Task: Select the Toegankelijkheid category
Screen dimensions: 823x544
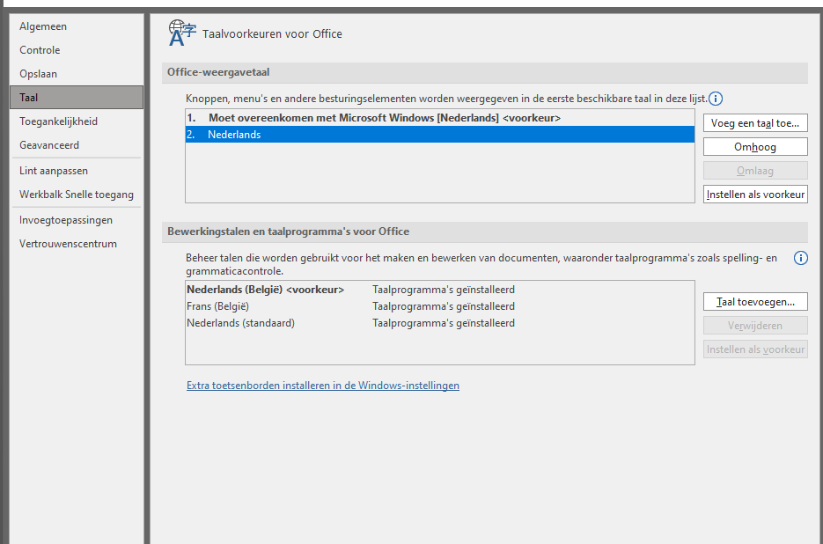Action: pos(58,121)
